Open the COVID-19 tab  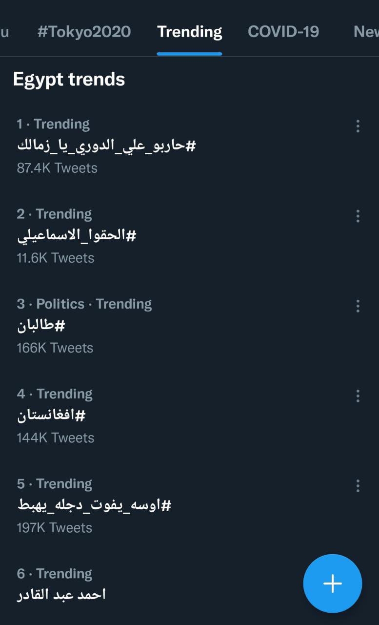(x=283, y=32)
